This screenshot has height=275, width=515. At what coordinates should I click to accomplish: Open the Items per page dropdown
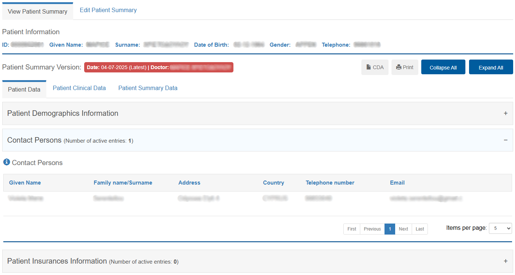(500, 228)
